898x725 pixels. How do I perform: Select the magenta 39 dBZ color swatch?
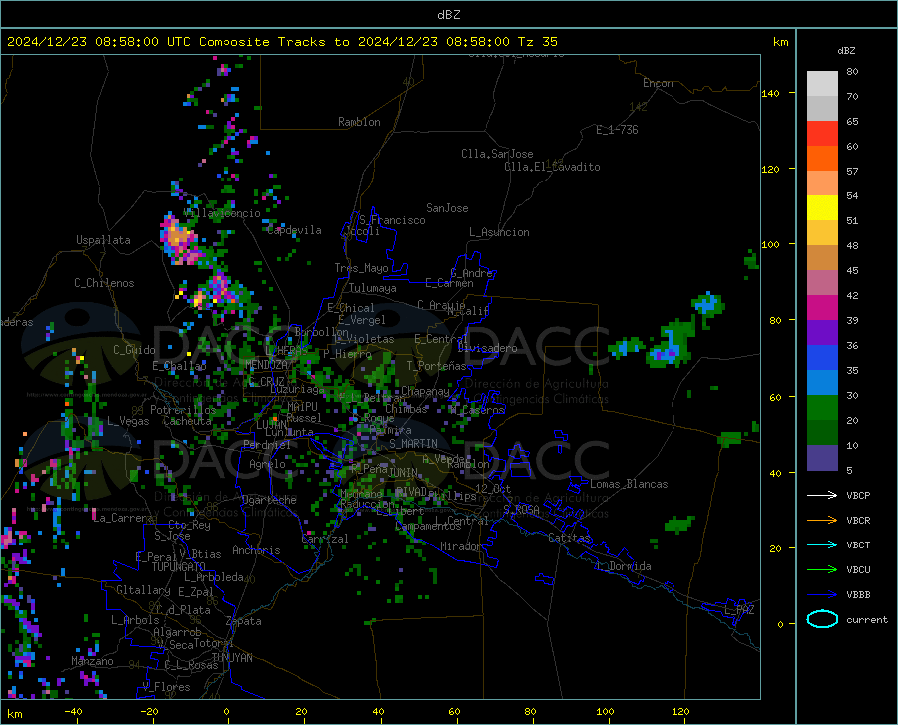pos(822,308)
